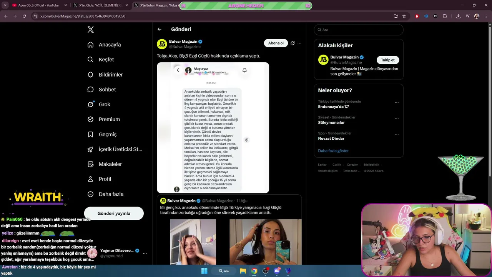
Task: Click the Abone ol button
Action: point(276,43)
